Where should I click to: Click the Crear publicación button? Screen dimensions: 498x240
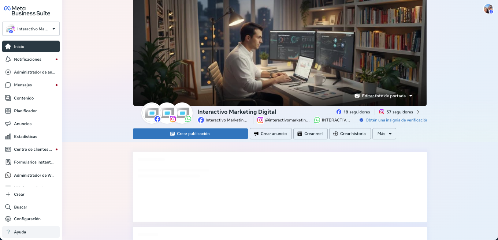coord(190,134)
